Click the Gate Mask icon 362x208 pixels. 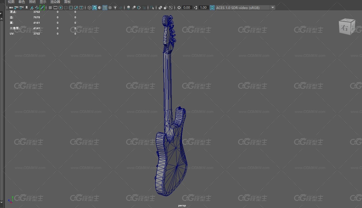tap(66, 8)
